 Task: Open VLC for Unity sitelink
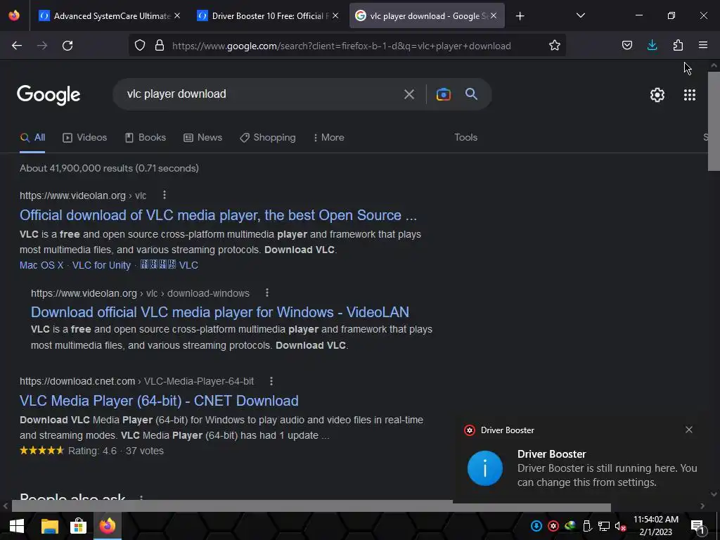101,265
